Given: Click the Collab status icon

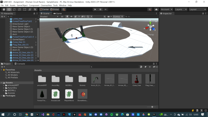Looking at the screenshot, I should 150,9.
